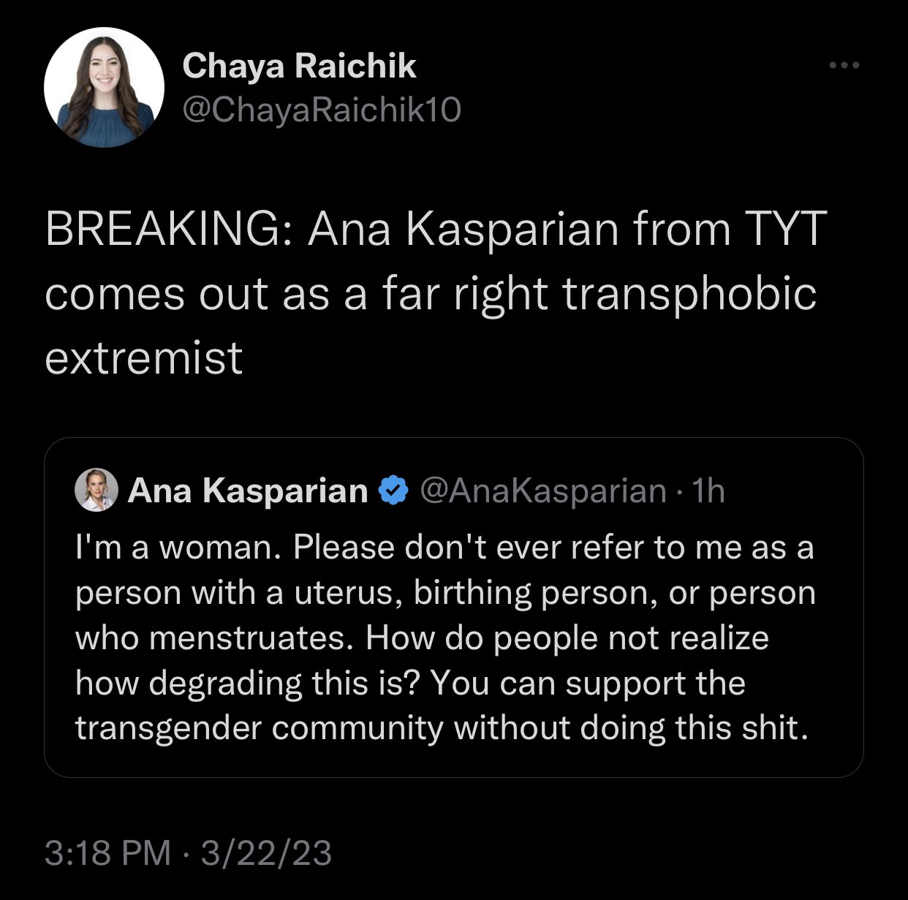Click the @AnaKasparian handle

[542, 491]
